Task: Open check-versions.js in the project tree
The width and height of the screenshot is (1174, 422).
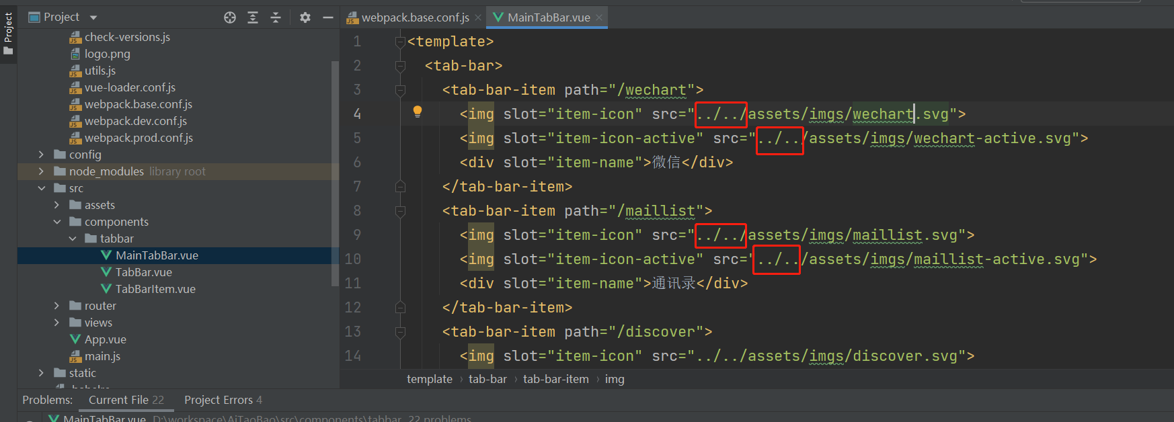Action: pyautogui.click(x=127, y=37)
